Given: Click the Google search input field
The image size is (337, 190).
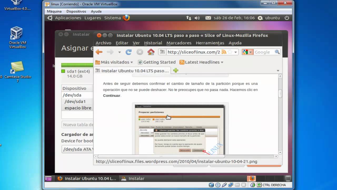Looking at the screenshot, I should pyautogui.click(x=264, y=52).
